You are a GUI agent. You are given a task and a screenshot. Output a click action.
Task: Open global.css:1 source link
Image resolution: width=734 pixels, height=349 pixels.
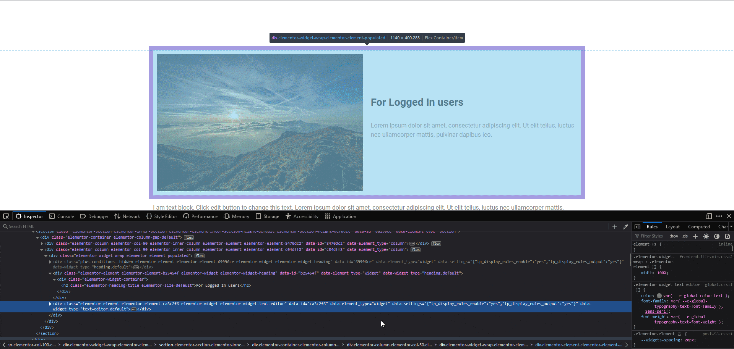click(x=719, y=285)
